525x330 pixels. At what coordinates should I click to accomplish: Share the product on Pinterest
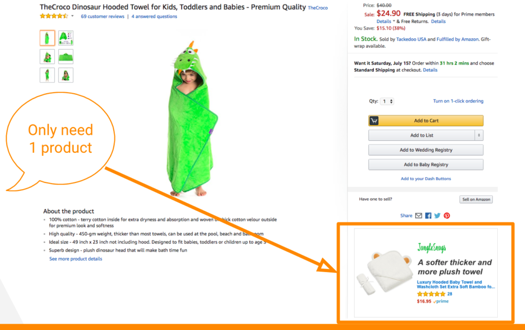pos(447,216)
